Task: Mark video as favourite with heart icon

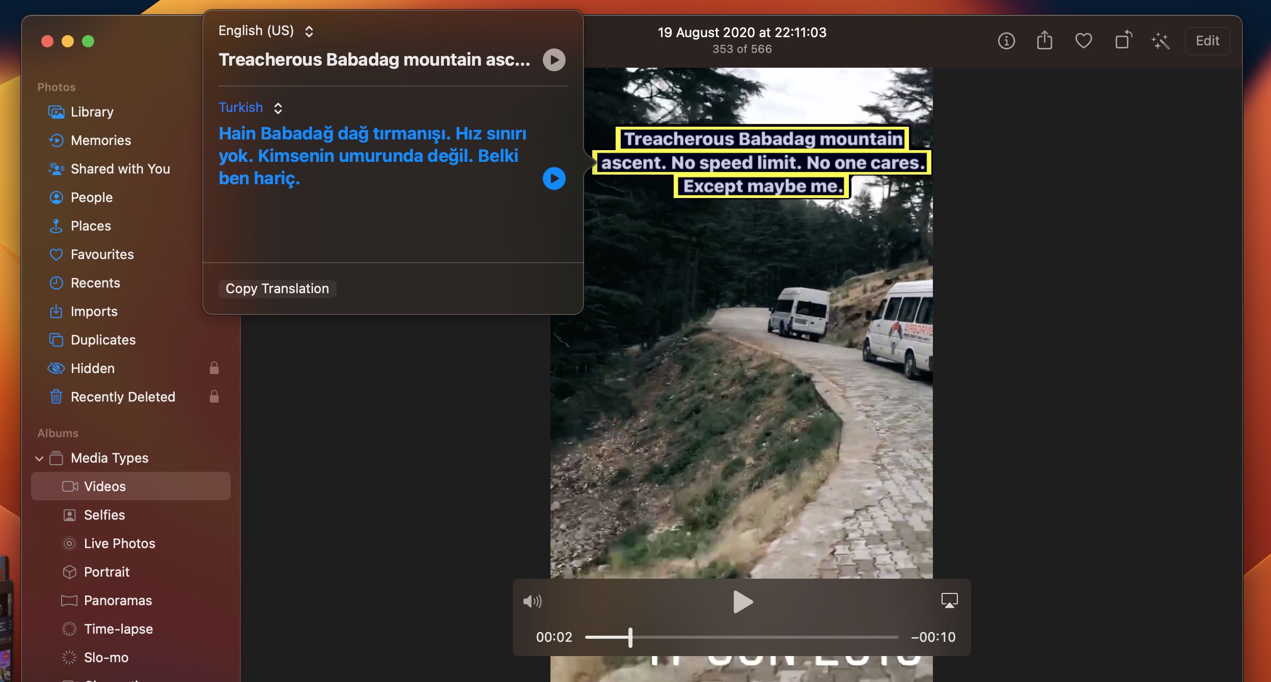Action: [x=1083, y=41]
